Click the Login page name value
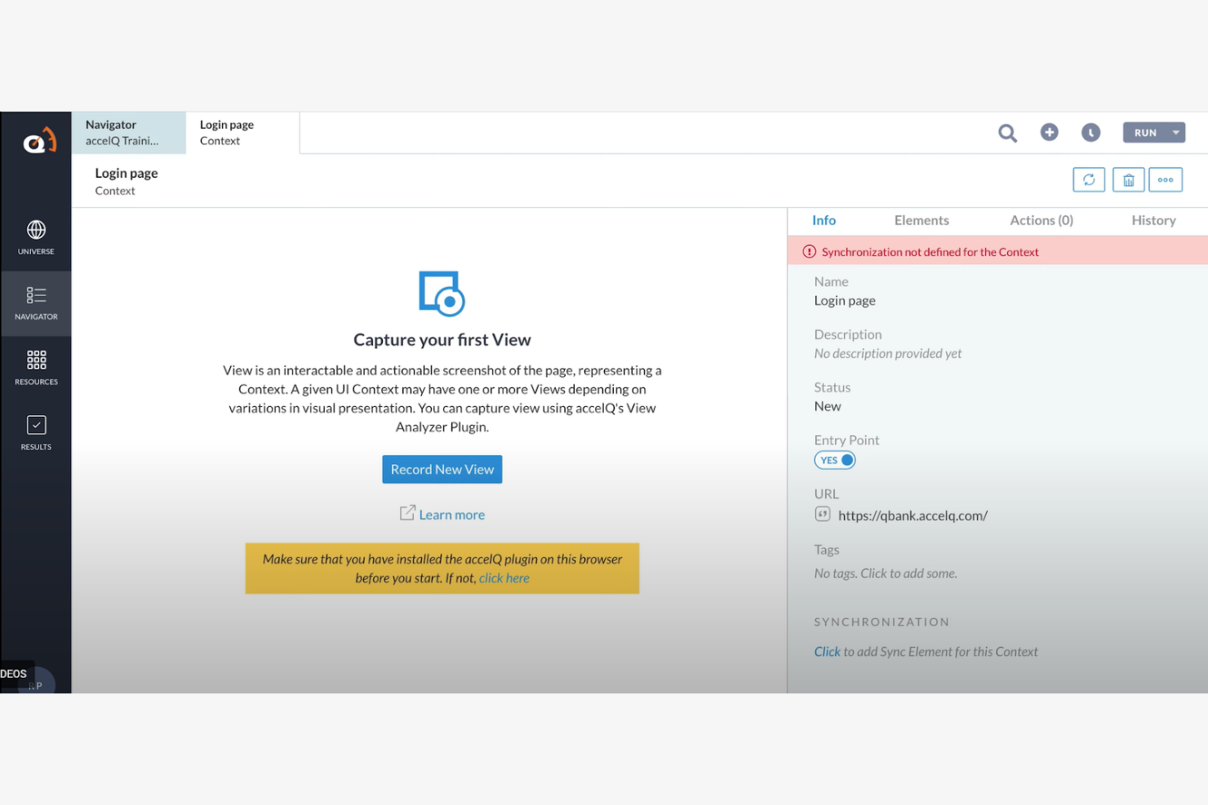Image resolution: width=1208 pixels, height=805 pixels. click(x=845, y=301)
